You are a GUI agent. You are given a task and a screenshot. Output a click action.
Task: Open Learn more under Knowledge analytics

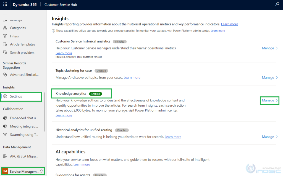tap(64, 115)
